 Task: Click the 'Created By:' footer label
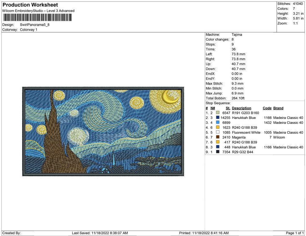coord(11,233)
